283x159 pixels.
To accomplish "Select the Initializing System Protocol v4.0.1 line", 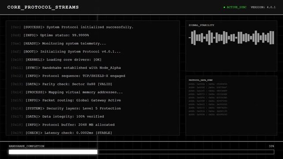I will [66, 52].
